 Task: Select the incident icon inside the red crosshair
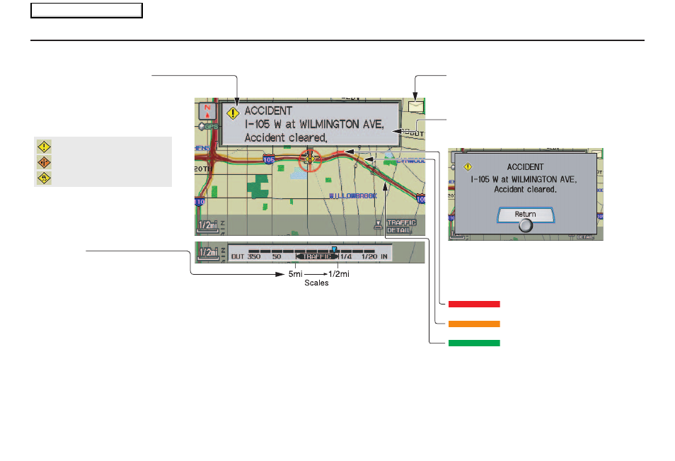309,159
